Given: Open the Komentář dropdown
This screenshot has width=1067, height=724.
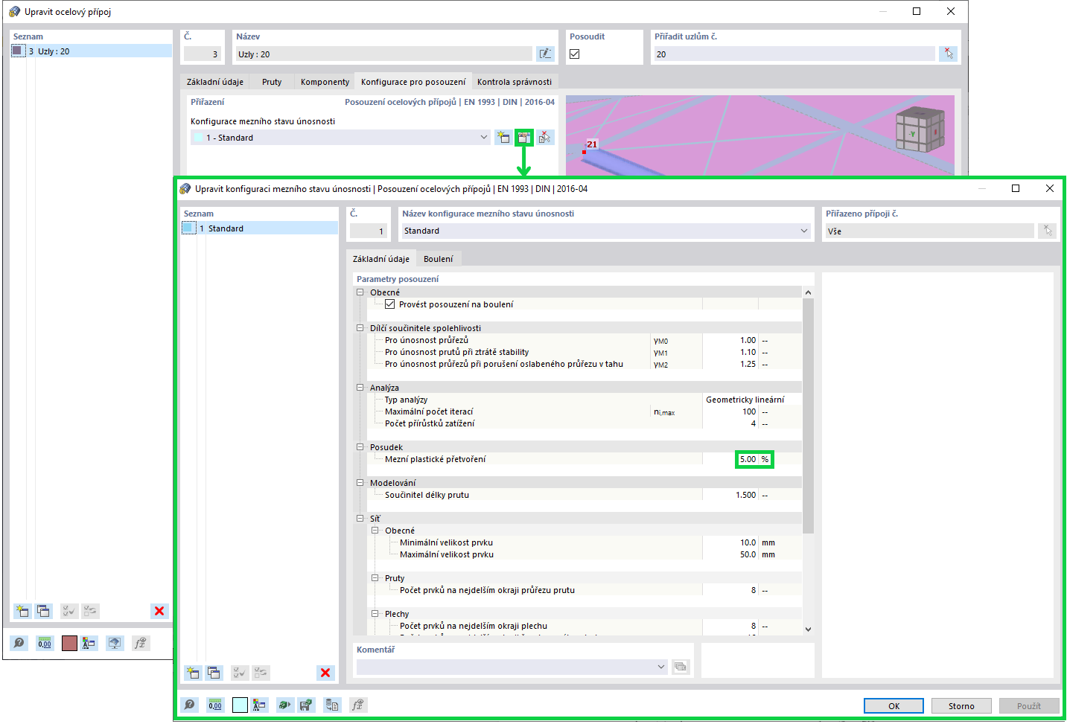Looking at the screenshot, I should click(512, 667).
